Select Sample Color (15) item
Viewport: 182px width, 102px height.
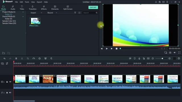point(9,21)
